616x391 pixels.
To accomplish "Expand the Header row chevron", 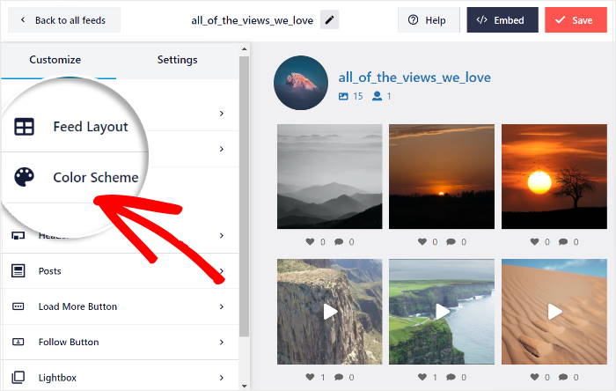I will [x=222, y=235].
